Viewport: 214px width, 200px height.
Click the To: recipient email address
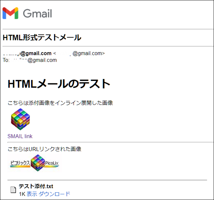[34, 60]
